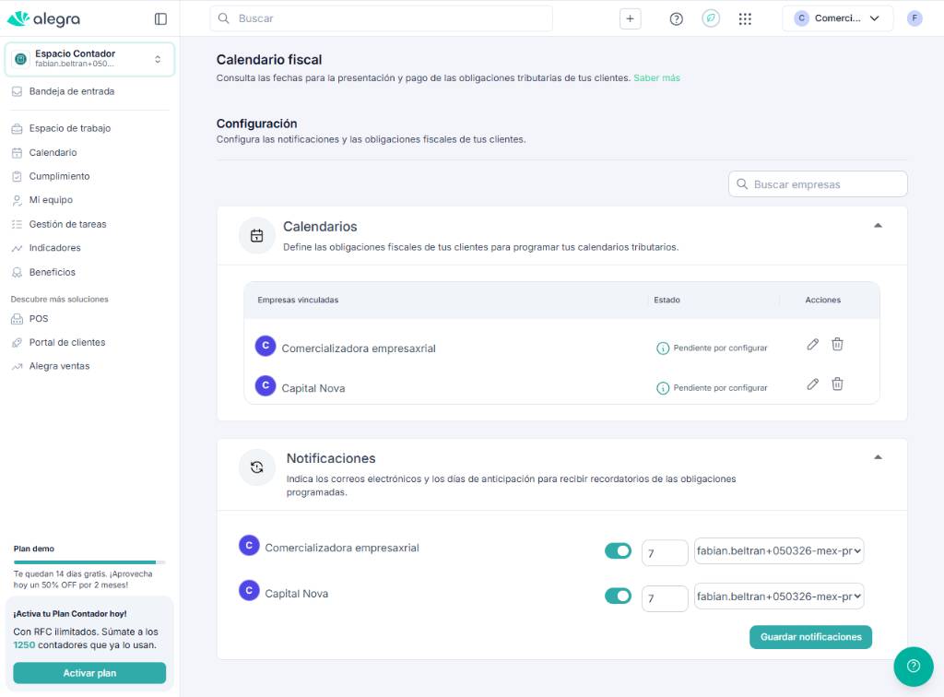Screen dimensions: 944x697
Task: Click Guardar notificaciones button
Action: coord(810,637)
